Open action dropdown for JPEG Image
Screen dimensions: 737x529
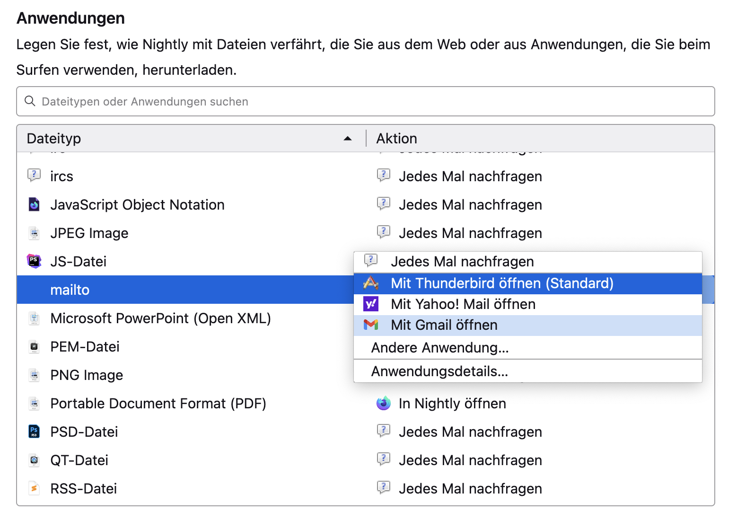(x=470, y=233)
